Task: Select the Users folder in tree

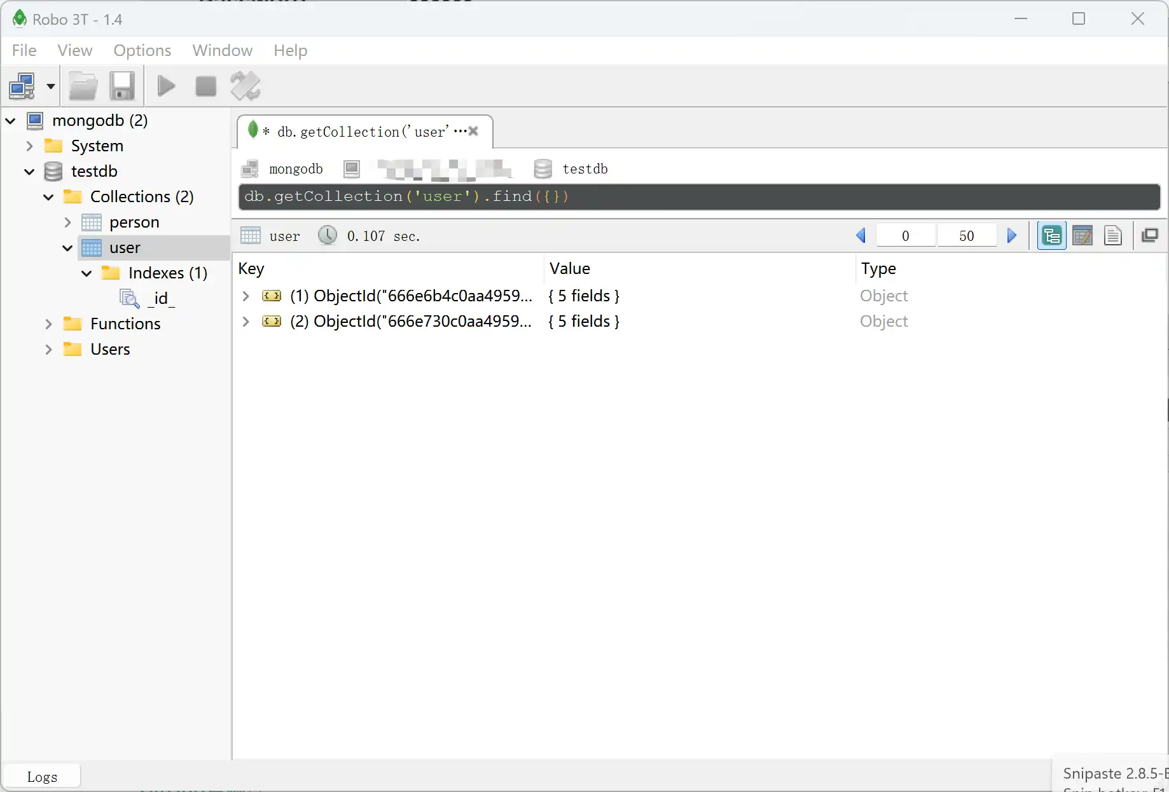Action: (x=110, y=349)
